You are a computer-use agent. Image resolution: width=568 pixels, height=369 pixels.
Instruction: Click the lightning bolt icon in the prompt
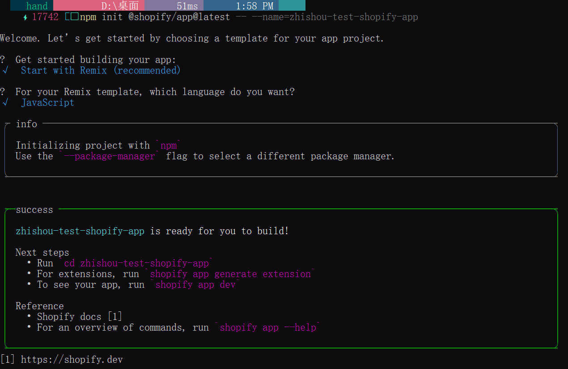pos(25,17)
